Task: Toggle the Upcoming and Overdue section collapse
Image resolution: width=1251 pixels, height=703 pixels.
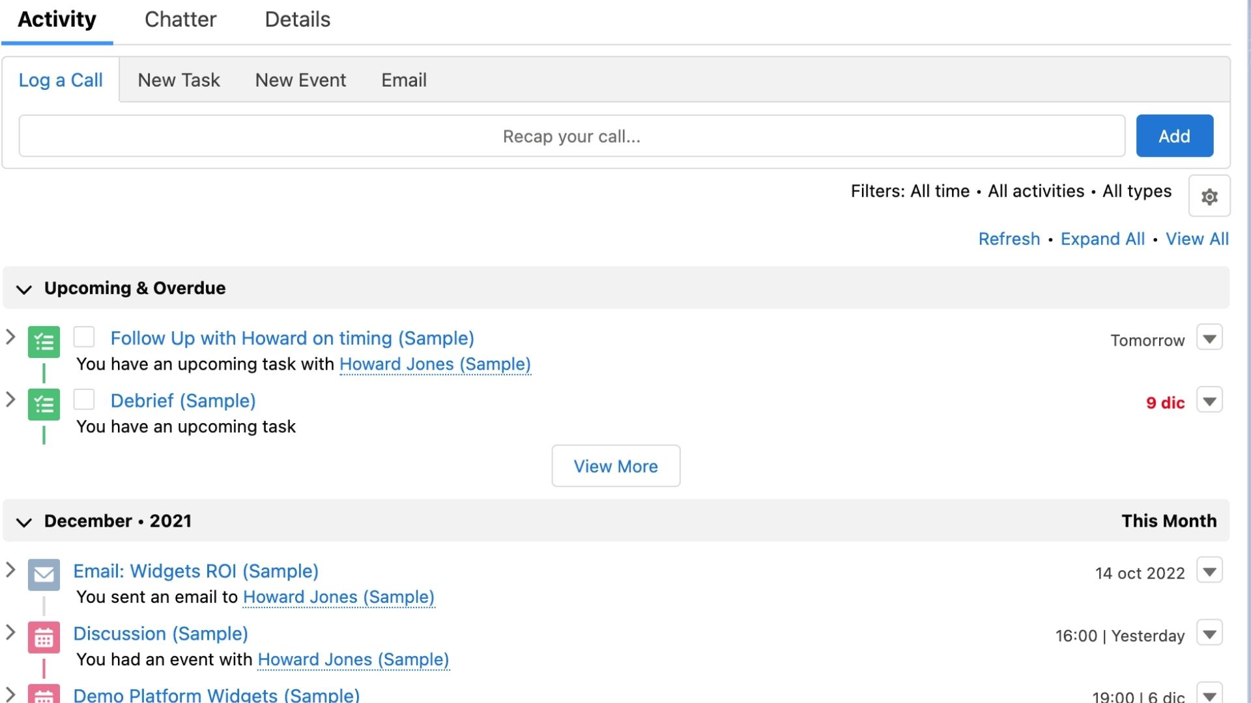Action: pos(25,289)
